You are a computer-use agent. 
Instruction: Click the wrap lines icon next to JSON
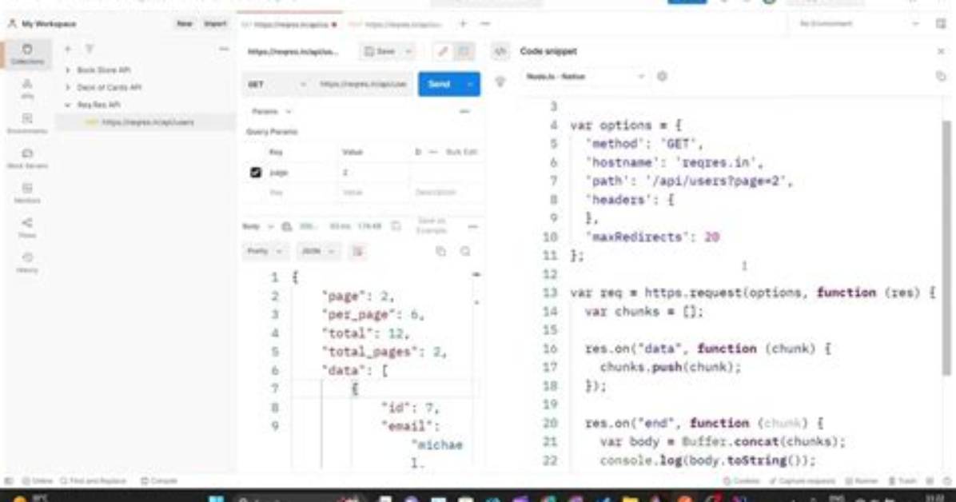pyautogui.click(x=358, y=251)
